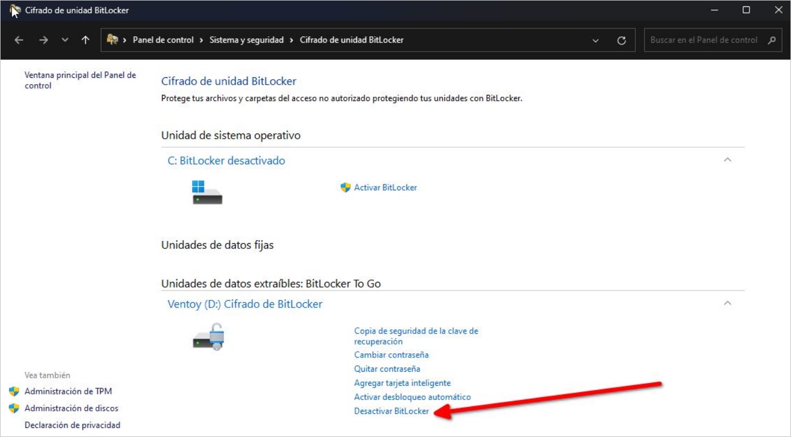Click the search magnifier icon
The height and width of the screenshot is (437, 791).
771,40
